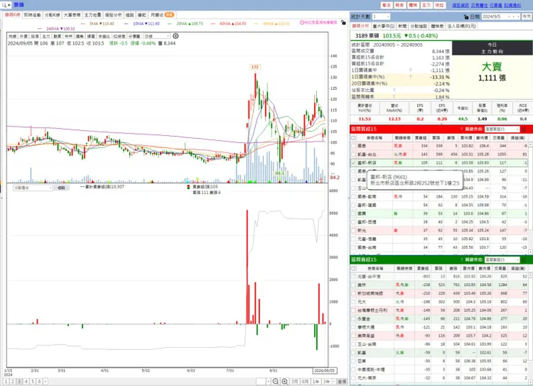Click the question mark next to 1日籌碼集中(%)
This screenshot has height=386, width=533.
point(411,77)
